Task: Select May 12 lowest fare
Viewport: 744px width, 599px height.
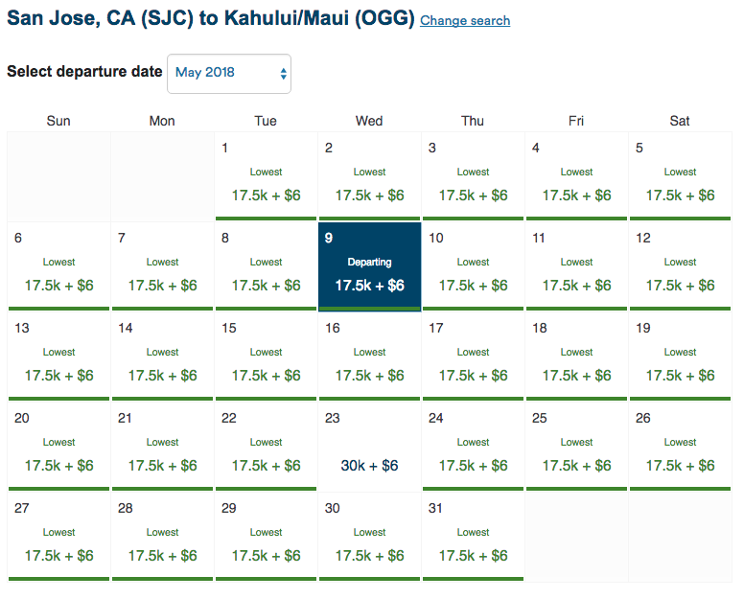Action: [680, 272]
